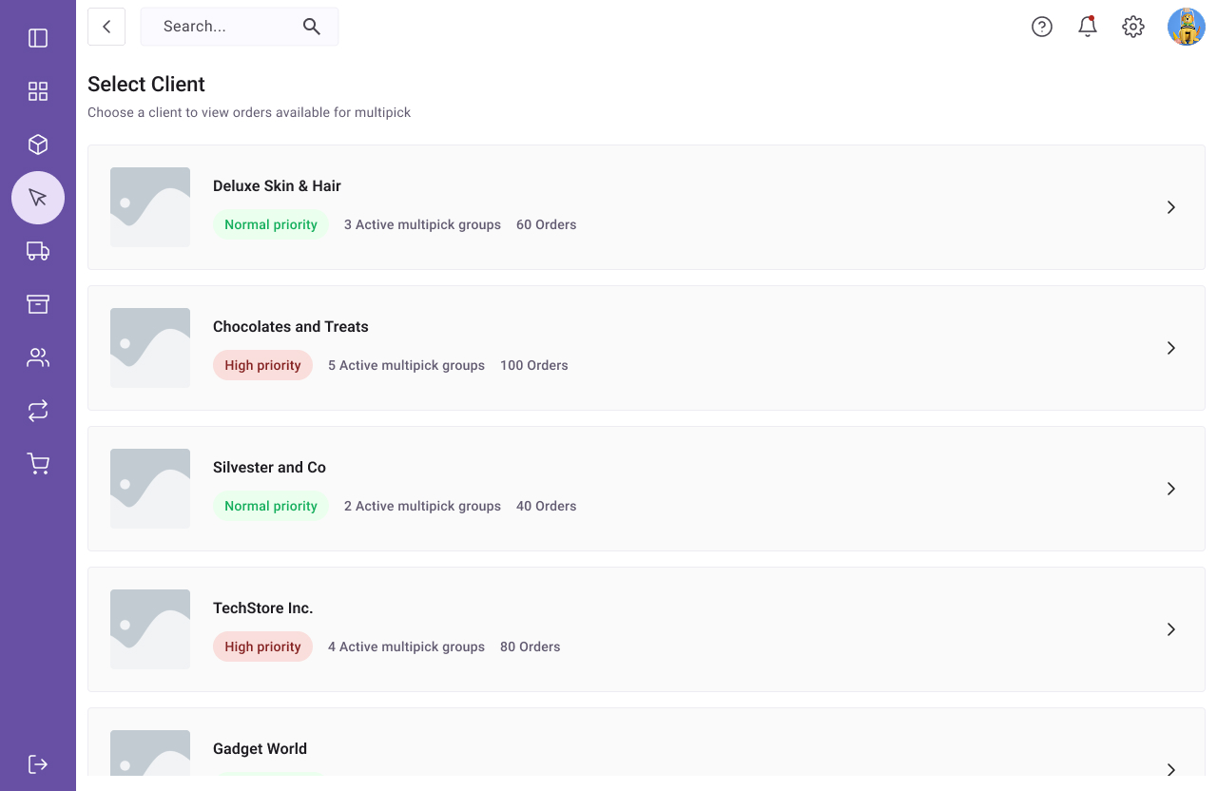Open the dashboard grid icon
Screen dimensions: 1217x791
click(38, 91)
